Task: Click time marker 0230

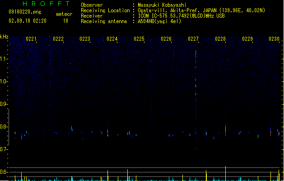Action: pyautogui.click(x=274, y=39)
